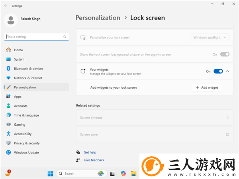
Task: Click Time & language label in sidebar
Action: (x=26, y=115)
